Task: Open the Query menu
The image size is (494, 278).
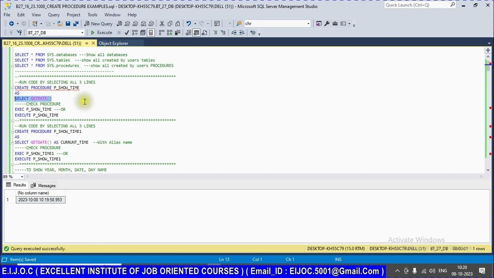Action: pos(54,15)
